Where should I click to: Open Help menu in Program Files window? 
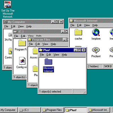(53, 44)
